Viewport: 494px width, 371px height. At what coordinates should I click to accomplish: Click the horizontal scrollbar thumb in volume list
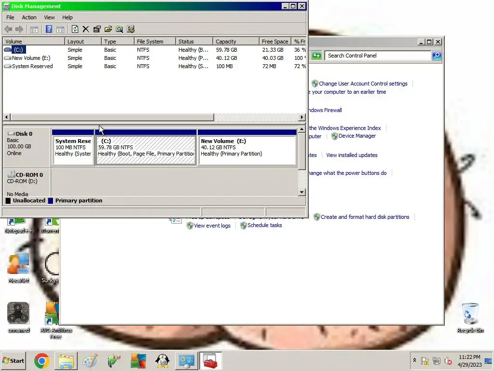coord(112,117)
